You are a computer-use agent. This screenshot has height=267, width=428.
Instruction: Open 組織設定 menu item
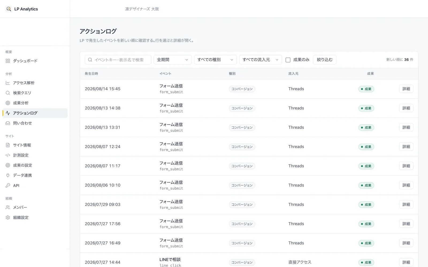click(35, 217)
